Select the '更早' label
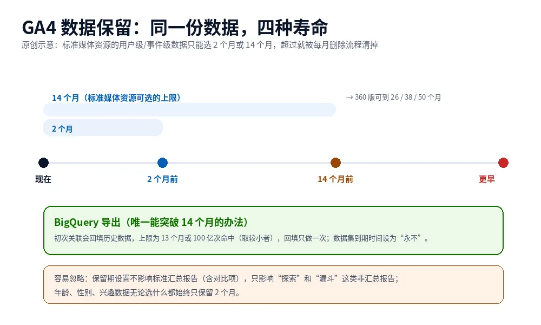 tap(487, 179)
